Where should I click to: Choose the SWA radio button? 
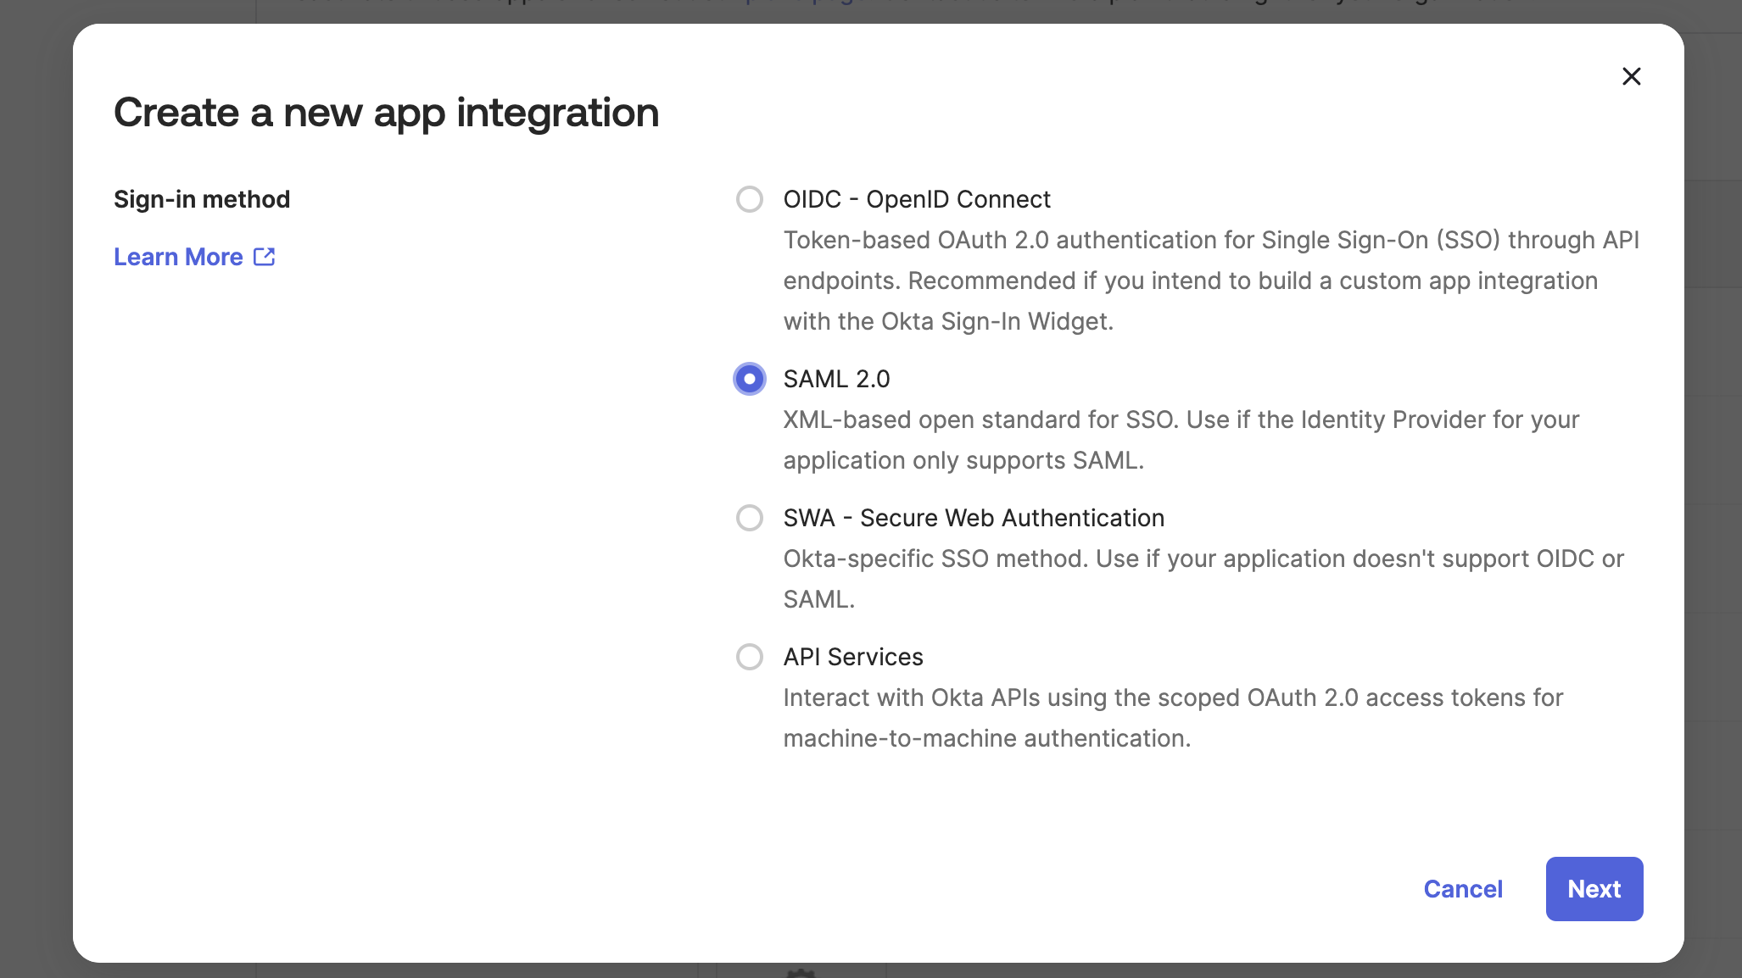[750, 518]
